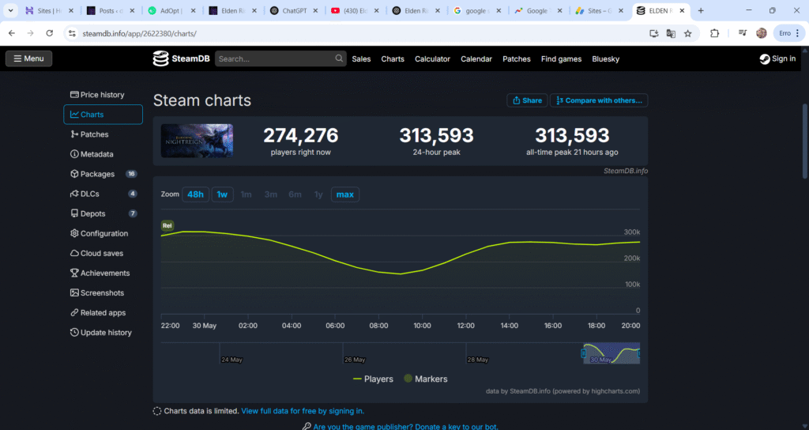Open Update history in the sidebar
The image size is (809, 430).
pyautogui.click(x=103, y=333)
